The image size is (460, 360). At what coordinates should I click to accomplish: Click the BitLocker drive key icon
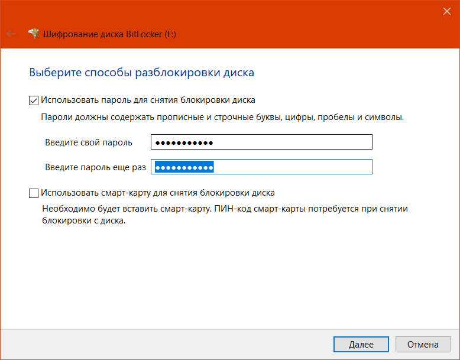coord(34,34)
